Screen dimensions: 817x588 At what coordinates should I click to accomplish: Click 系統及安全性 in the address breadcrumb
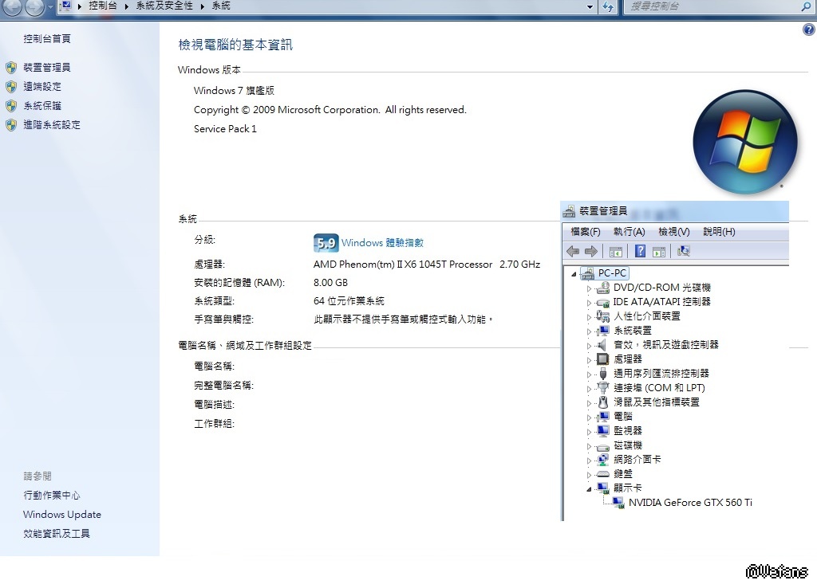(x=164, y=6)
